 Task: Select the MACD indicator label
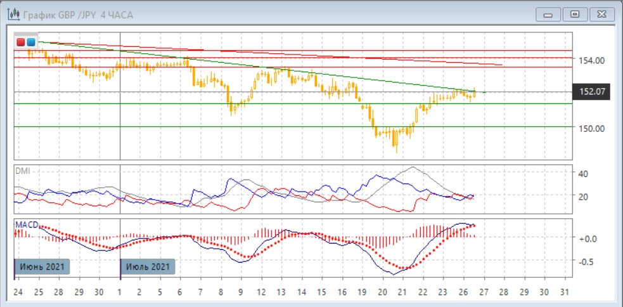(27, 225)
